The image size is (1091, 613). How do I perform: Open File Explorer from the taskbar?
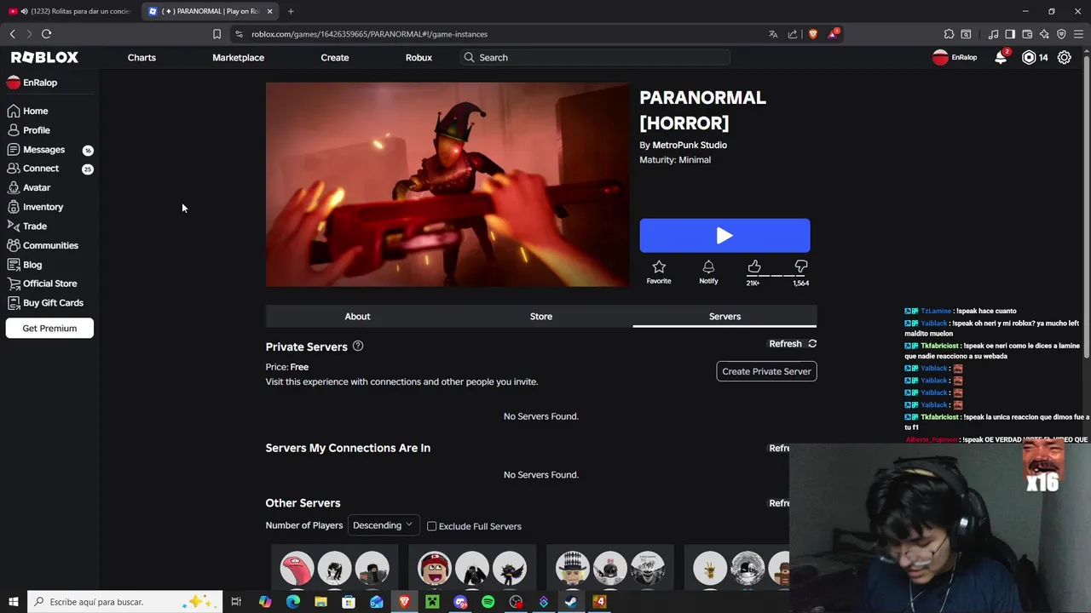320,602
